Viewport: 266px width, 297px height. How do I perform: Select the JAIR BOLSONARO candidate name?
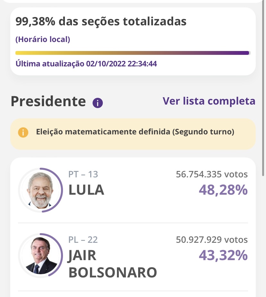click(112, 264)
